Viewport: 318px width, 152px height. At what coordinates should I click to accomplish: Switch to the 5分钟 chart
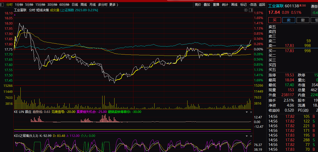point(29,5)
